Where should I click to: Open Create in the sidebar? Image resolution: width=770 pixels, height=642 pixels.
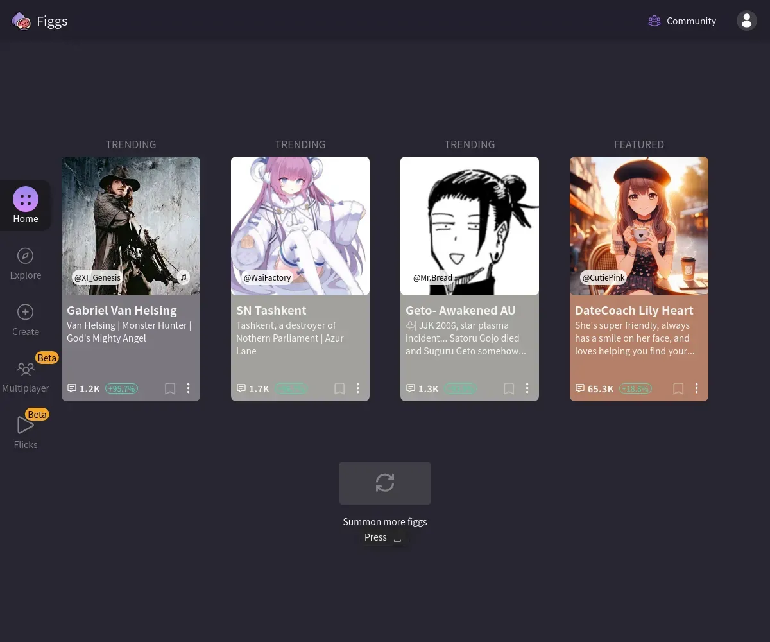point(26,320)
